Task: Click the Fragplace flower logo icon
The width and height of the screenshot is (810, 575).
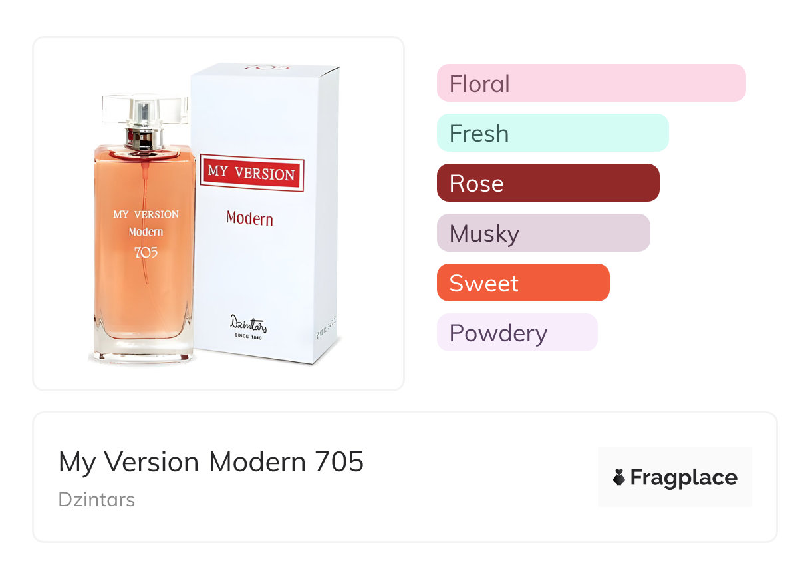Action: tap(619, 477)
